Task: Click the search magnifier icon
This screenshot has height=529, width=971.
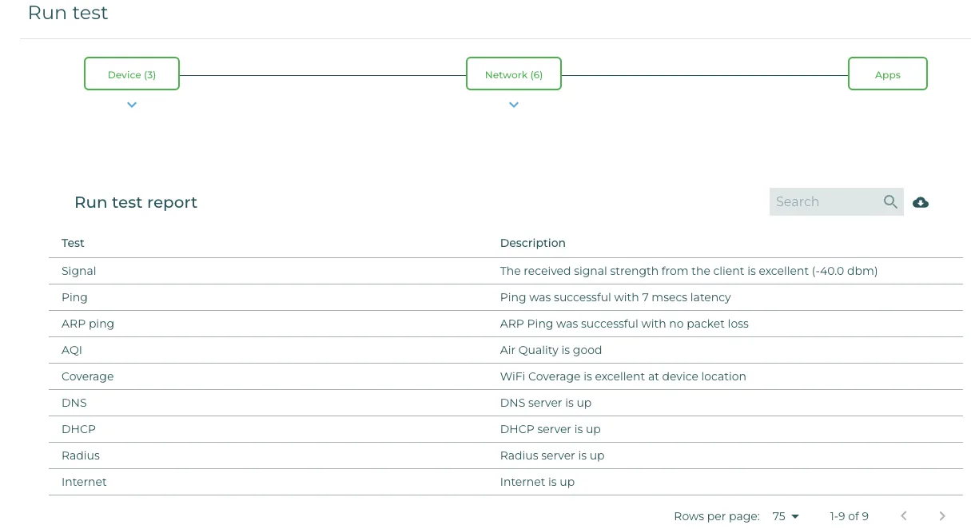Action: (x=890, y=202)
